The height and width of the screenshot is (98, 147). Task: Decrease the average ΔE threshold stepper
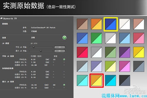(x=56, y=47)
